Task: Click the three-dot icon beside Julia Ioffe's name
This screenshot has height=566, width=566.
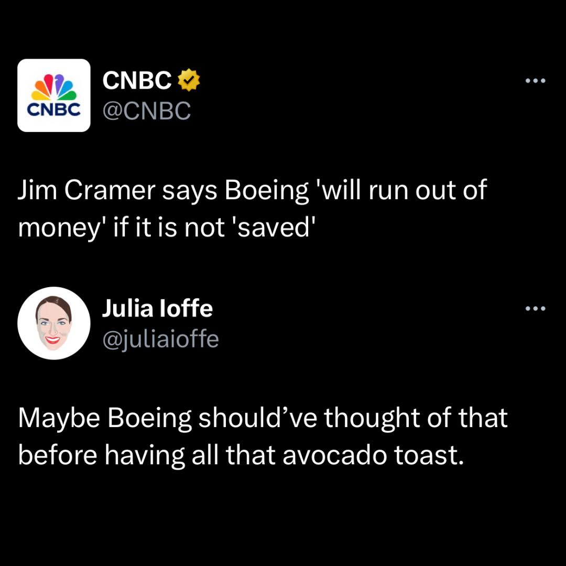Action: 536,308
